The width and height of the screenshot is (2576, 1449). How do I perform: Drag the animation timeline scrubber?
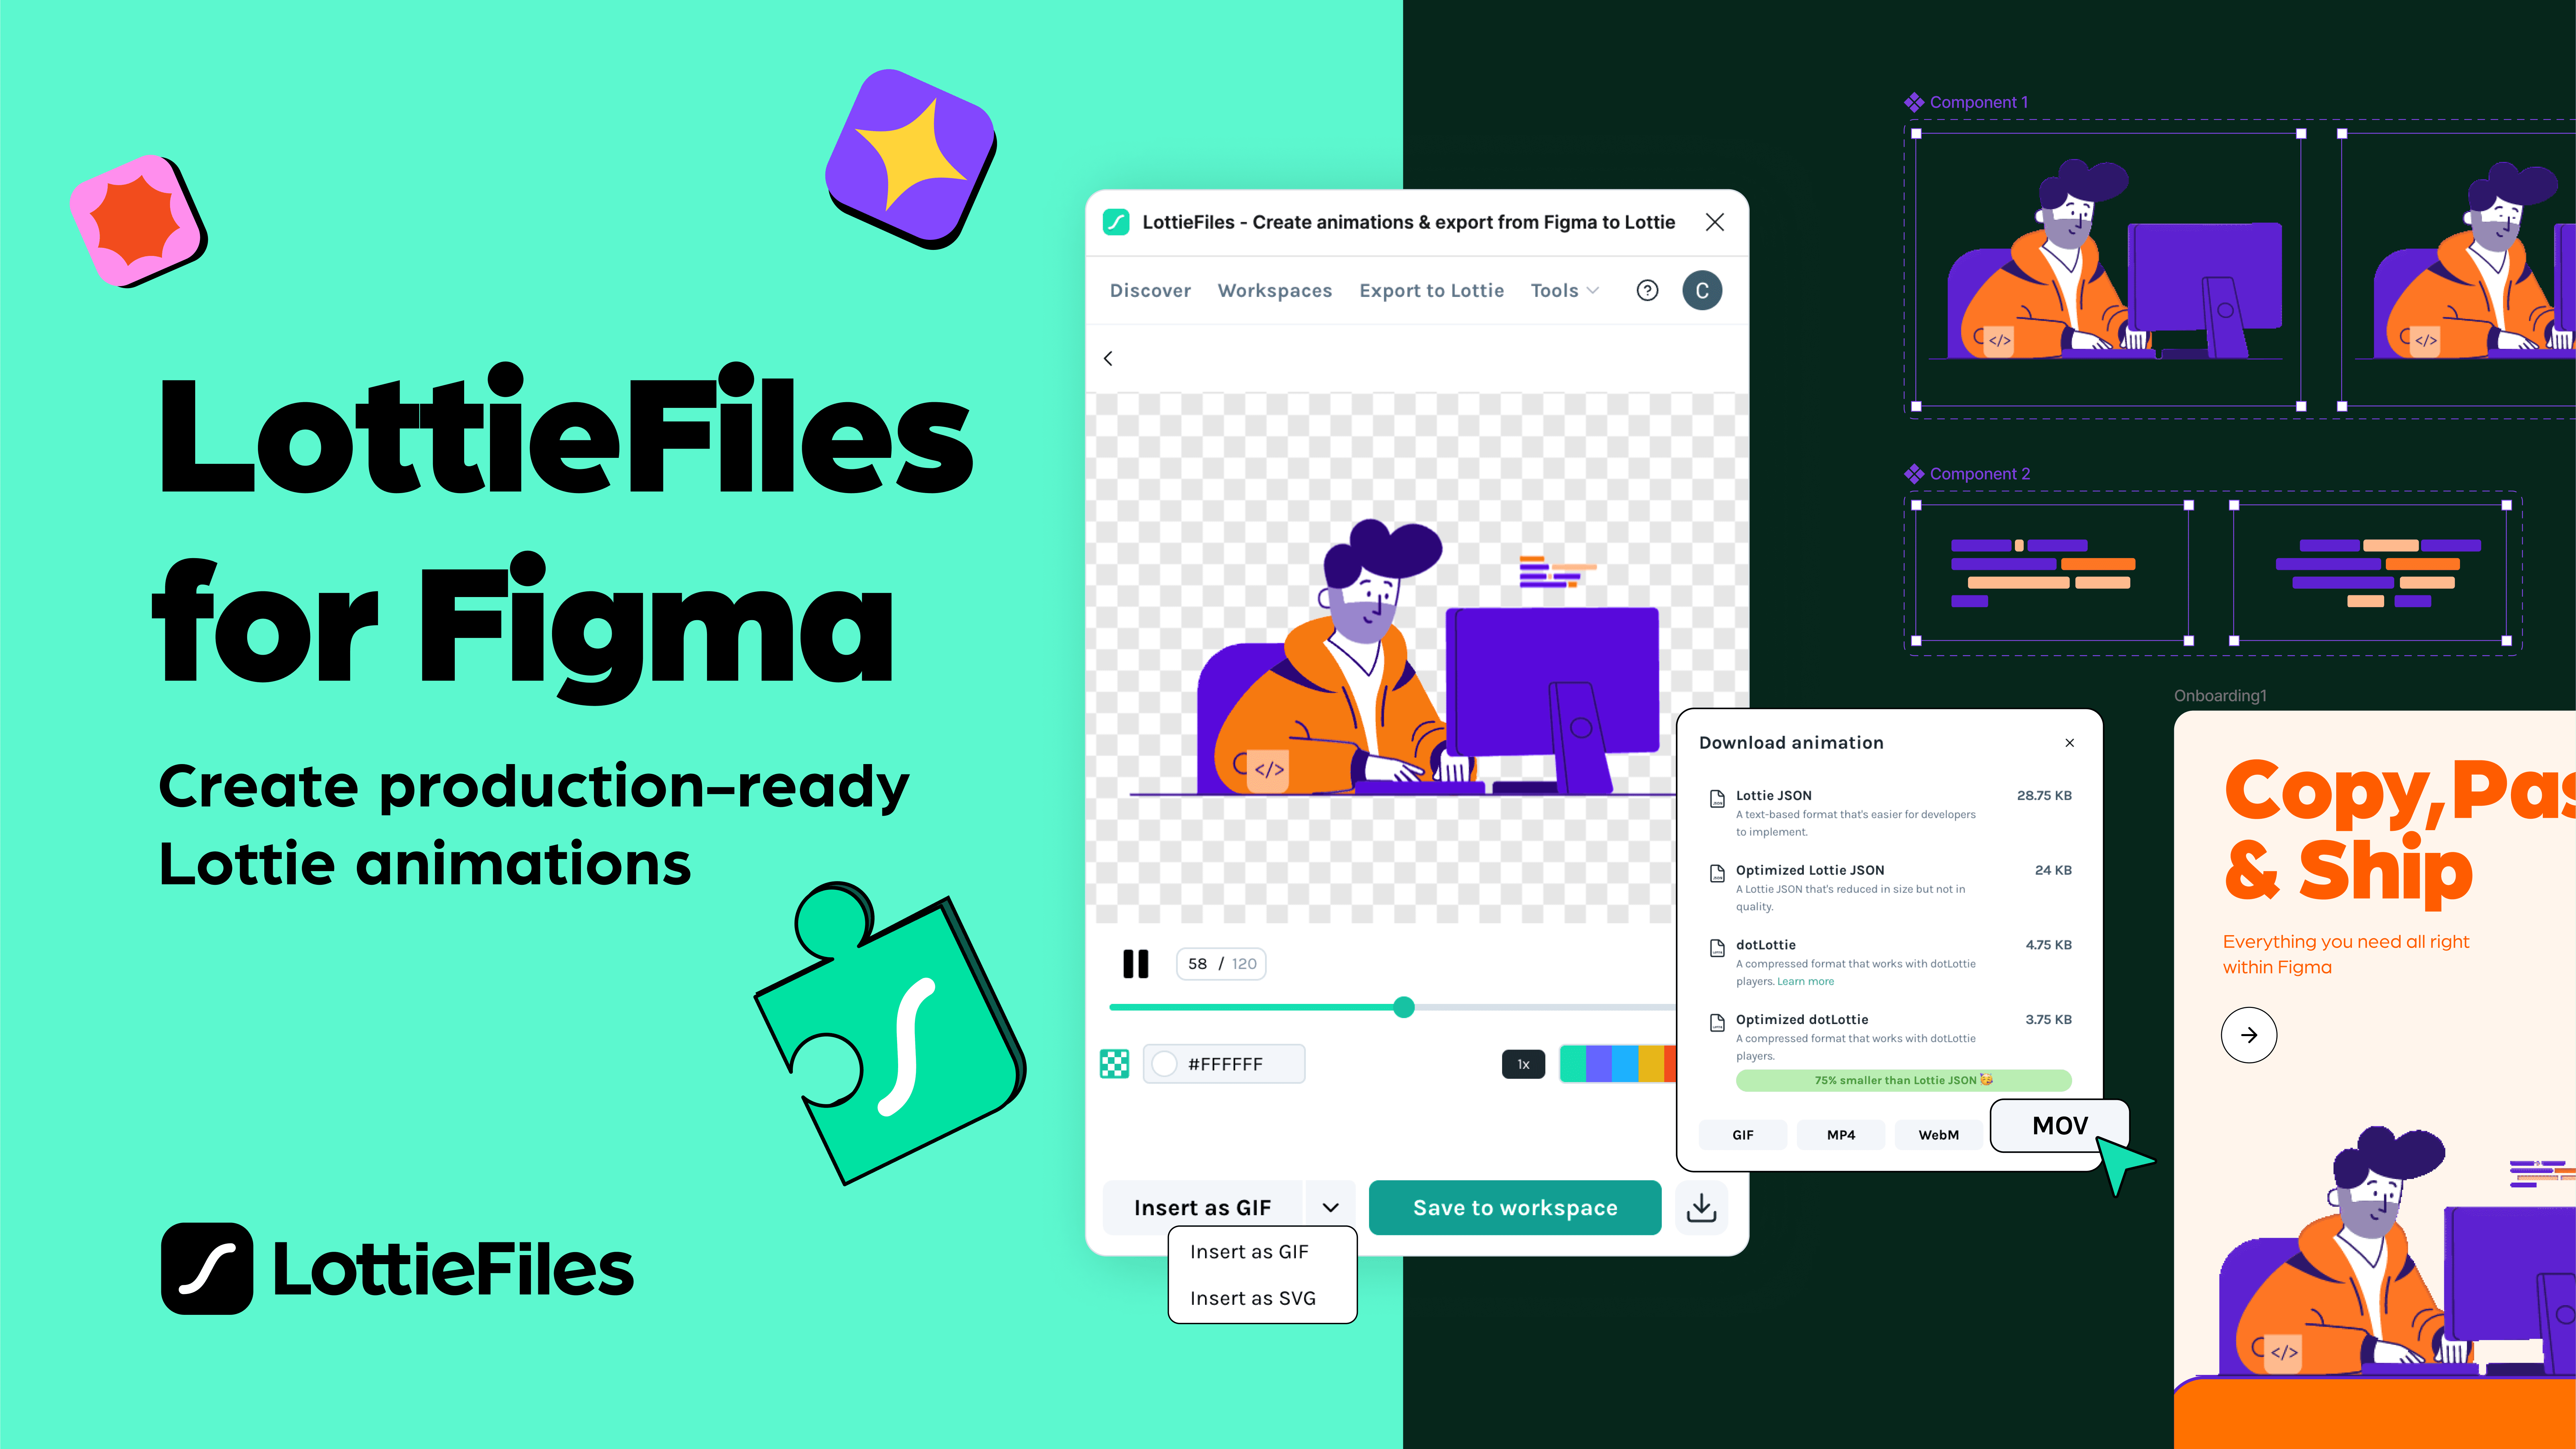(1403, 1007)
